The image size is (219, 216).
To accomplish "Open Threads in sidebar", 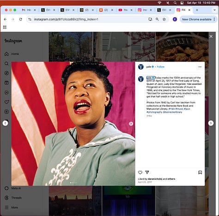I will (13, 198).
